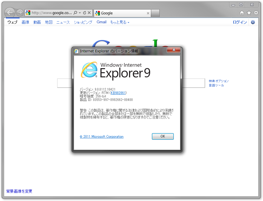
Task: Maximize the browser window
Action: (x=241, y=5)
